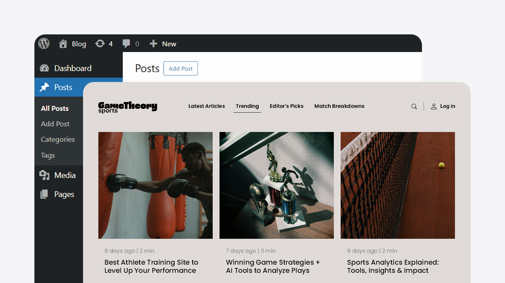This screenshot has height=283, width=505.
Task: Open Dashboard via its gauge icon
Action: point(45,68)
